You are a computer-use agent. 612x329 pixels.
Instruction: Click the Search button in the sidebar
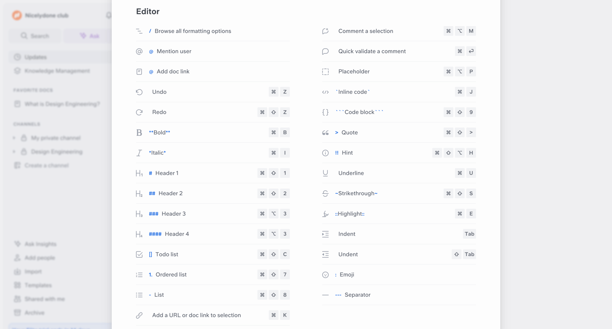click(35, 36)
